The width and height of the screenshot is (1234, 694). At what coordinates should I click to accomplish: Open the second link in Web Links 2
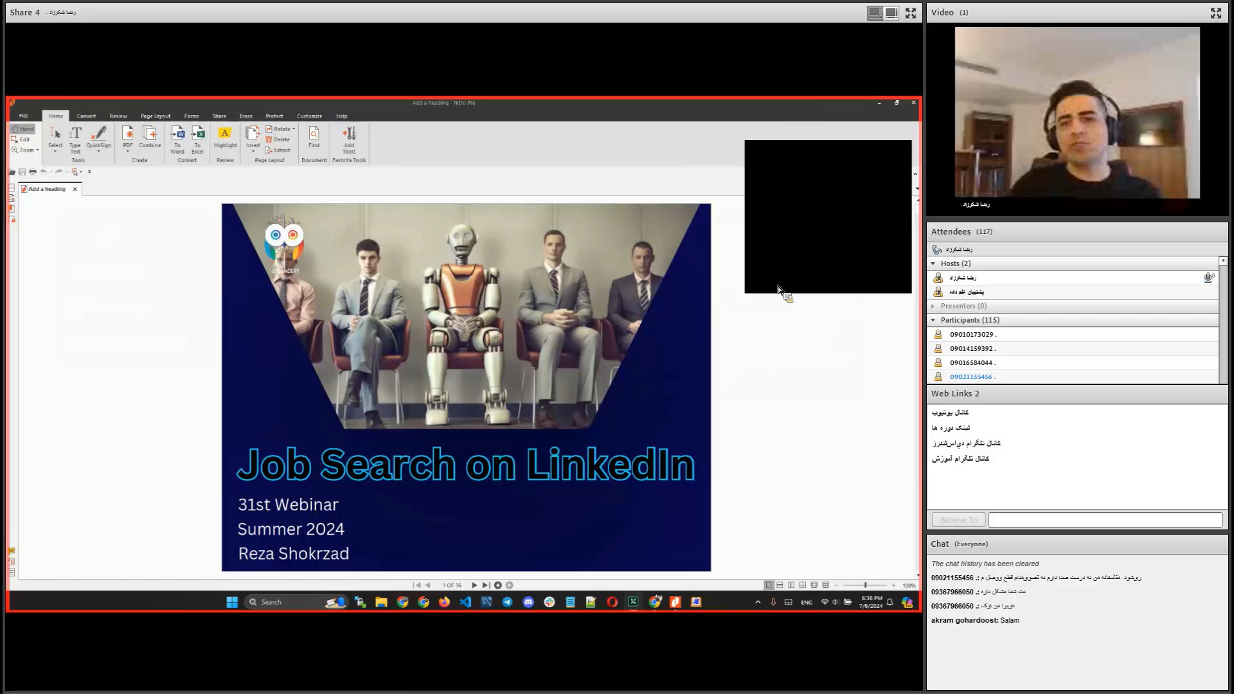pyautogui.click(x=951, y=428)
